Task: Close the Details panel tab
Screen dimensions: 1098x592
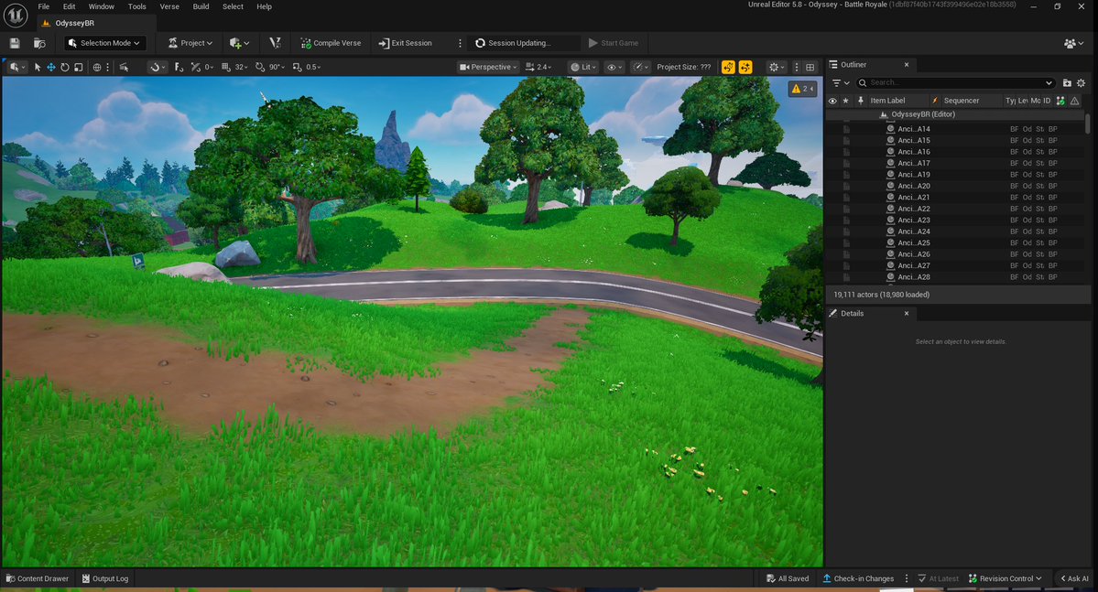Action: click(906, 314)
